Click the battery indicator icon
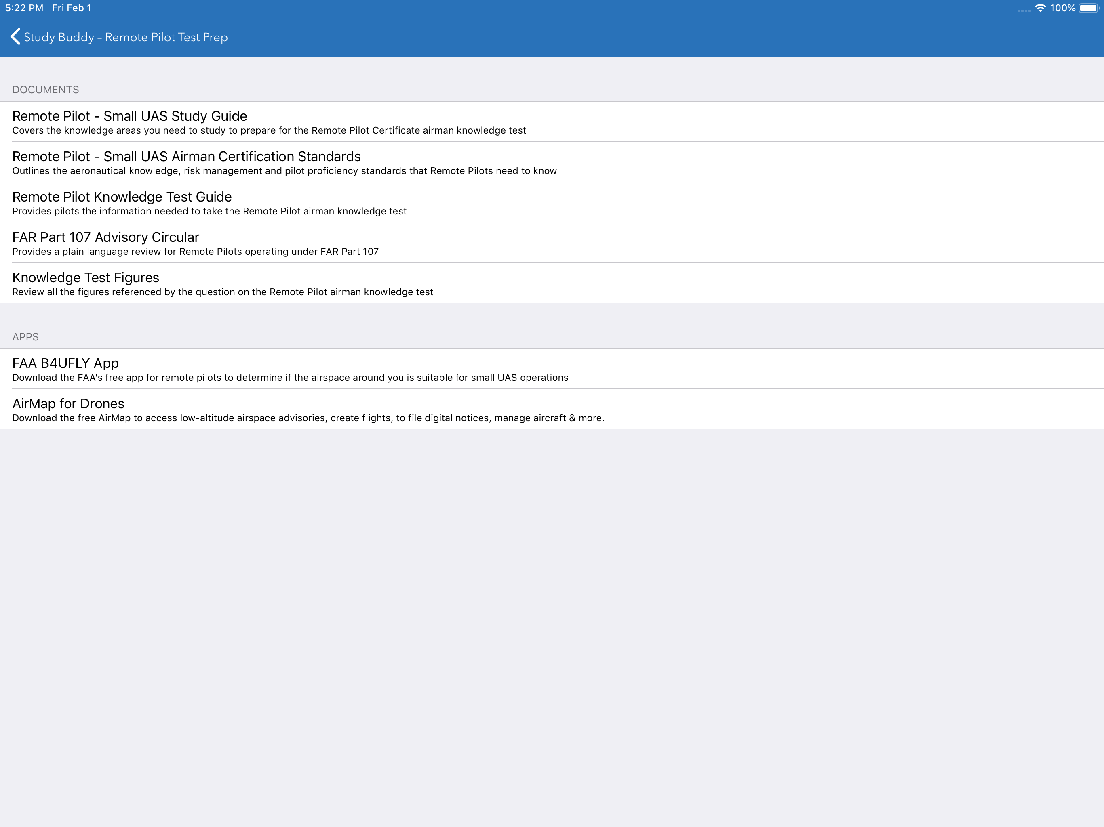This screenshot has width=1104, height=827. (1089, 8)
